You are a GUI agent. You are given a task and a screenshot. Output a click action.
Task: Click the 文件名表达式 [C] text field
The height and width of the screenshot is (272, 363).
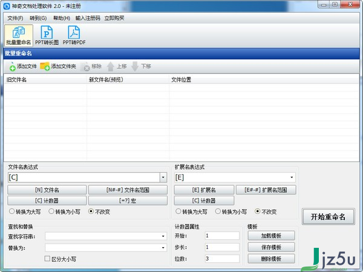[x=84, y=177]
